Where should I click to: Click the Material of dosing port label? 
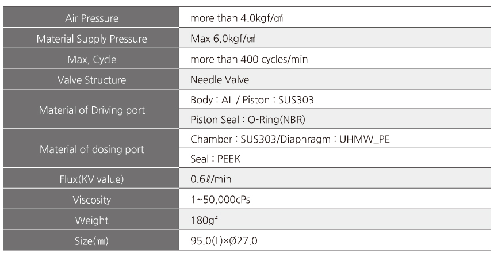(x=91, y=149)
